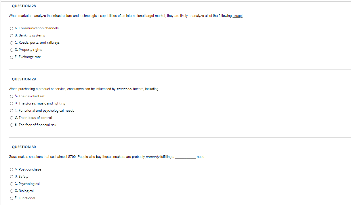Select answer C Functional and psychological needs

[12, 111]
